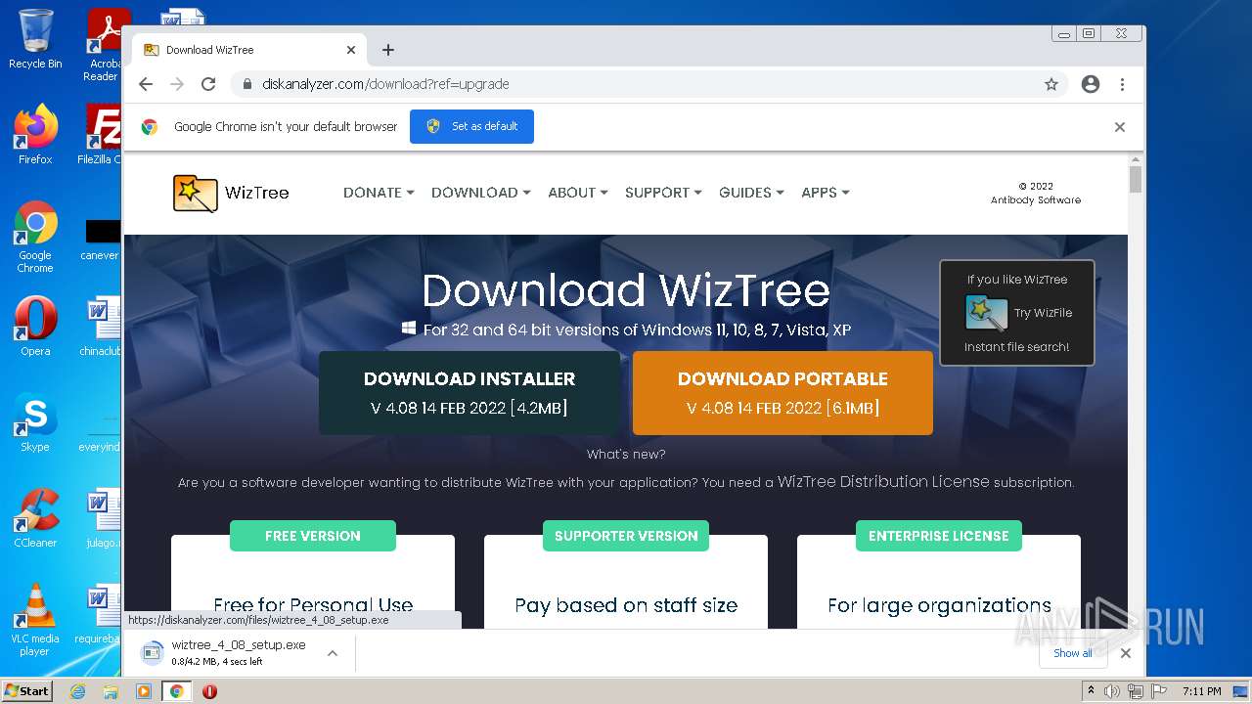Bookmark this page with the star icon
Image resolution: width=1252 pixels, height=704 pixels.
1051,84
